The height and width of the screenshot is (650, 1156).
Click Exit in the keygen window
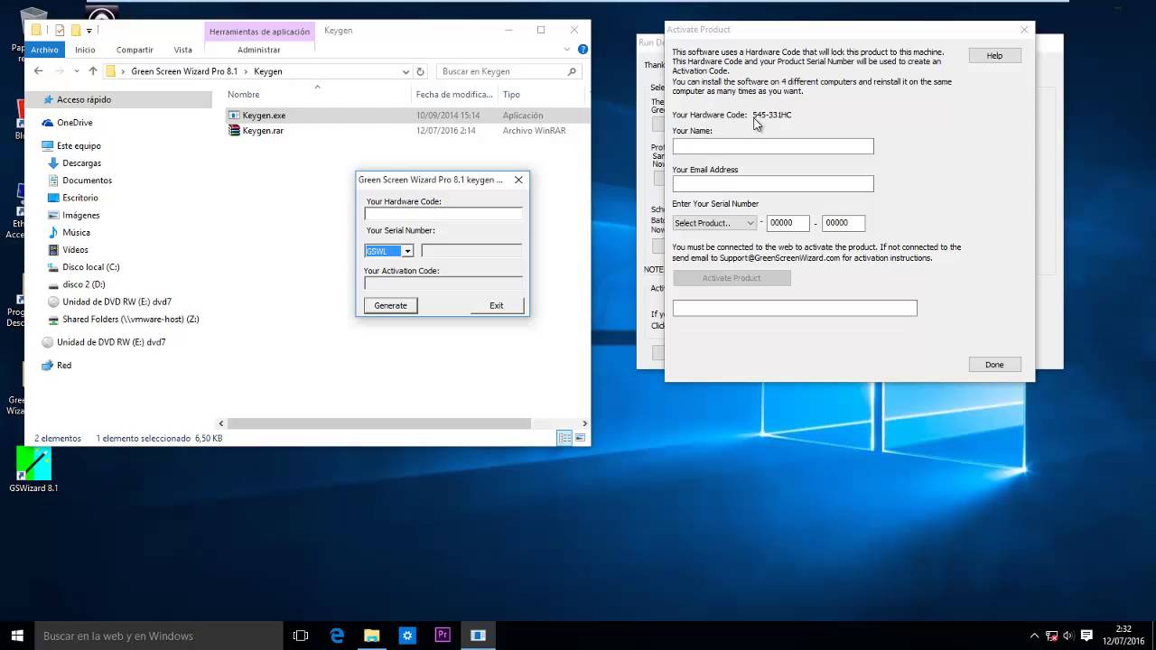[x=496, y=305]
